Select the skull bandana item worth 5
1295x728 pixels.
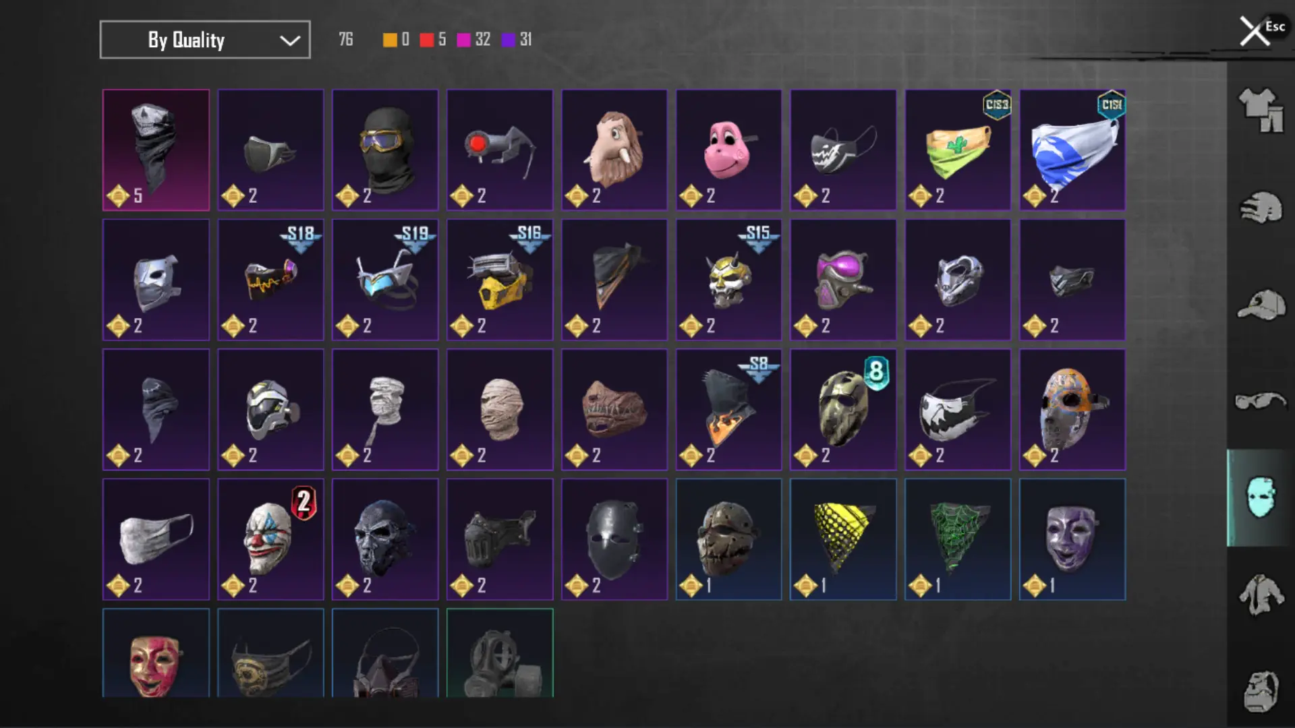pyautogui.click(x=156, y=150)
